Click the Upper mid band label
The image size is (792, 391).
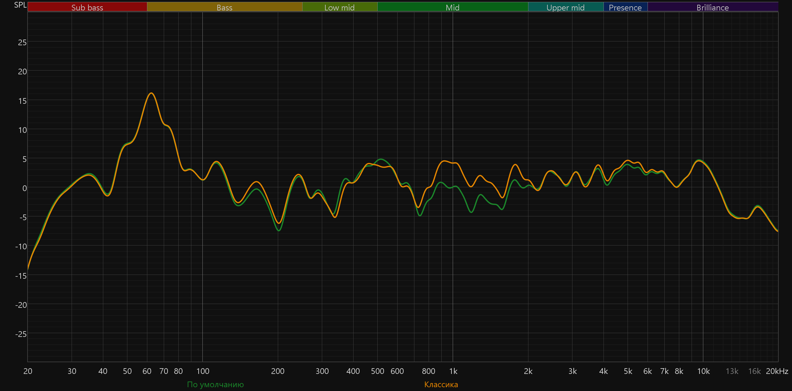pos(565,7)
